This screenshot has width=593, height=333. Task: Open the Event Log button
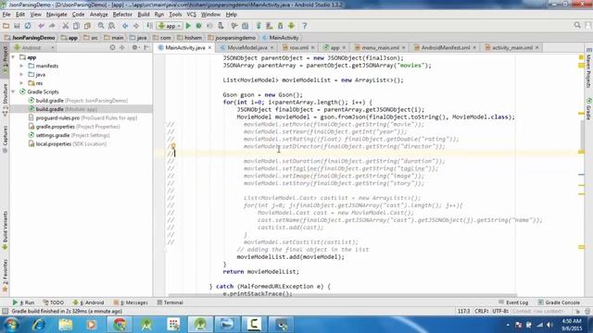513,302
